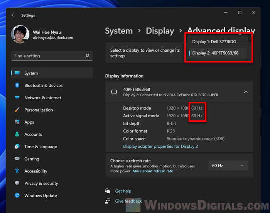The width and height of the screenshot is (270, 213).
Task: Click the Find a setting search box
Action: [x=52, y=56]
